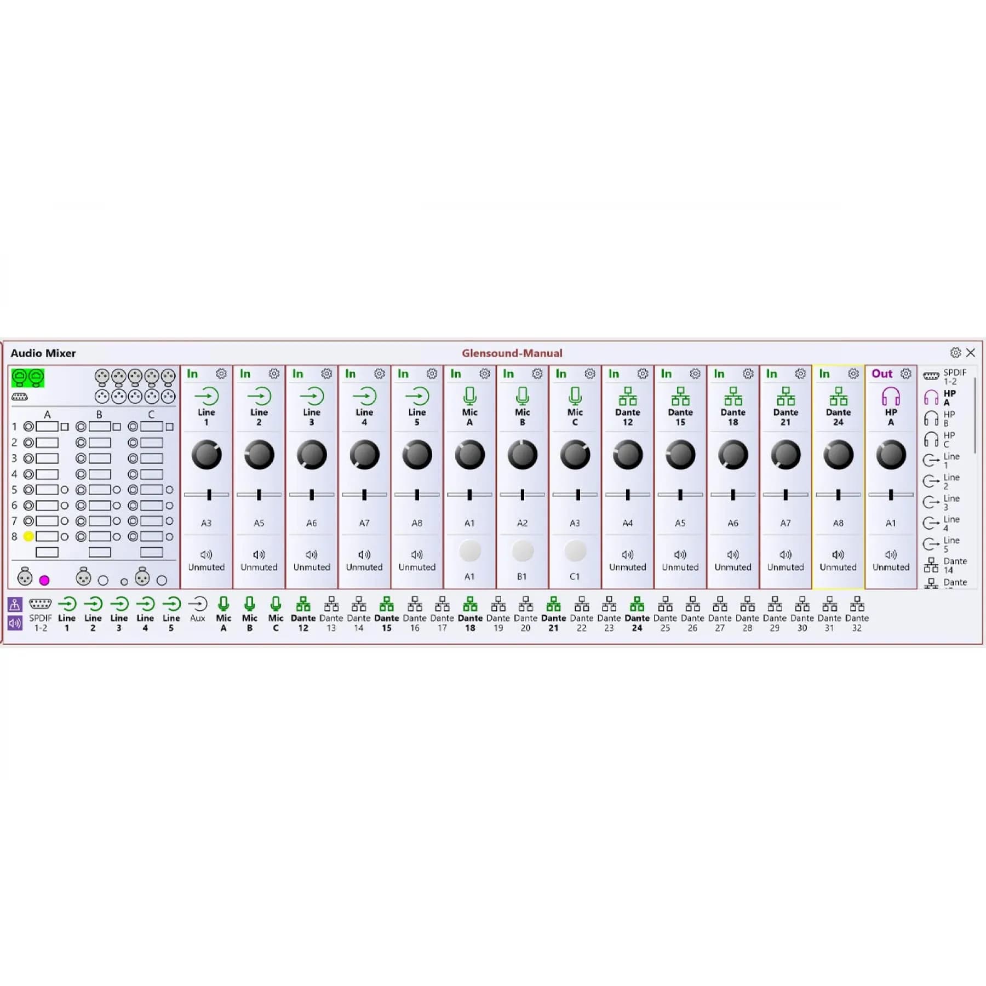This screenshot has width=986, height=986.
Task: Click the pan slider on Dante 15
Action: (x=680, y=495)
